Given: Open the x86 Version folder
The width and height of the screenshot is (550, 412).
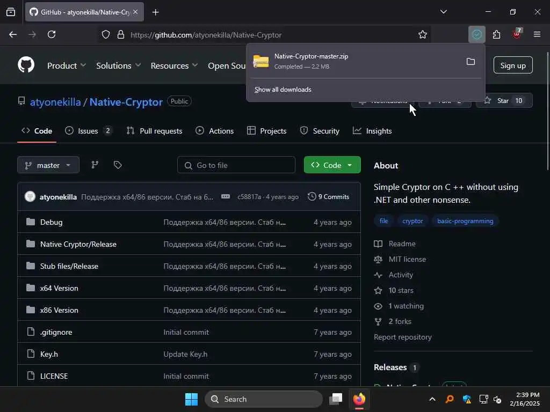Looking at the screenshot, I should [59, 311].
